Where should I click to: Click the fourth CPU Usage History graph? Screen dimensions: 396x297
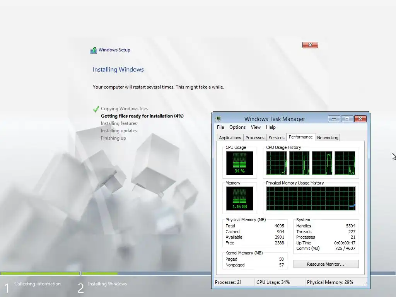click(x=345, y=163)
